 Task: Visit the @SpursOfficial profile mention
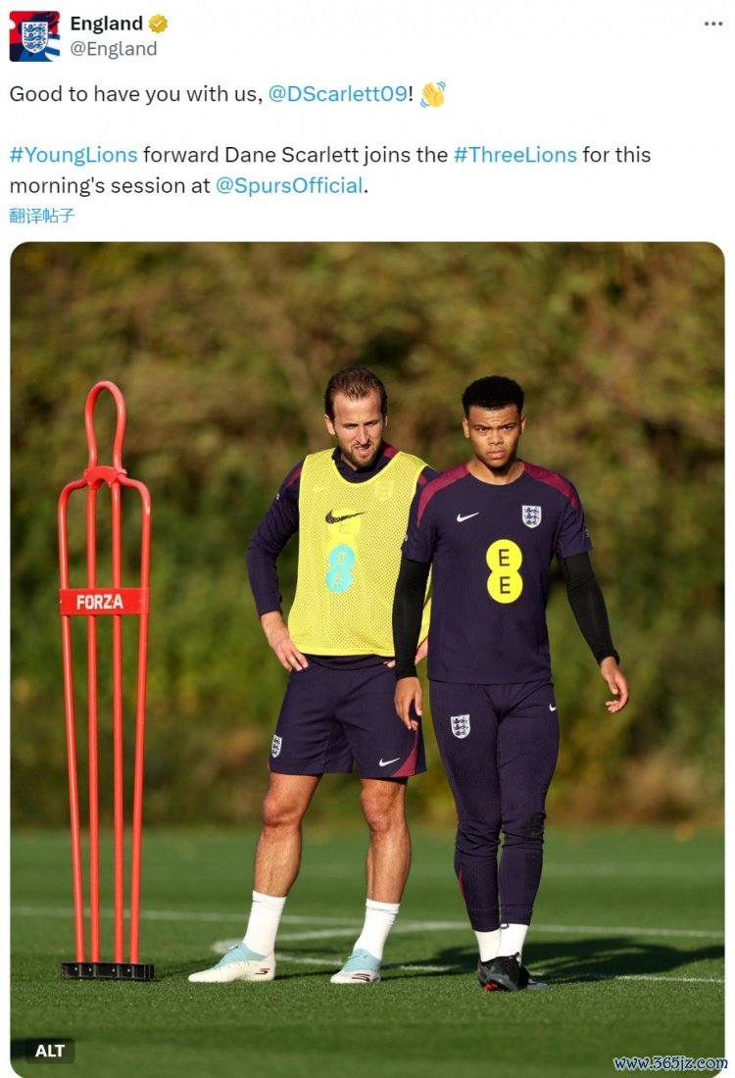(x=289, y=185)
